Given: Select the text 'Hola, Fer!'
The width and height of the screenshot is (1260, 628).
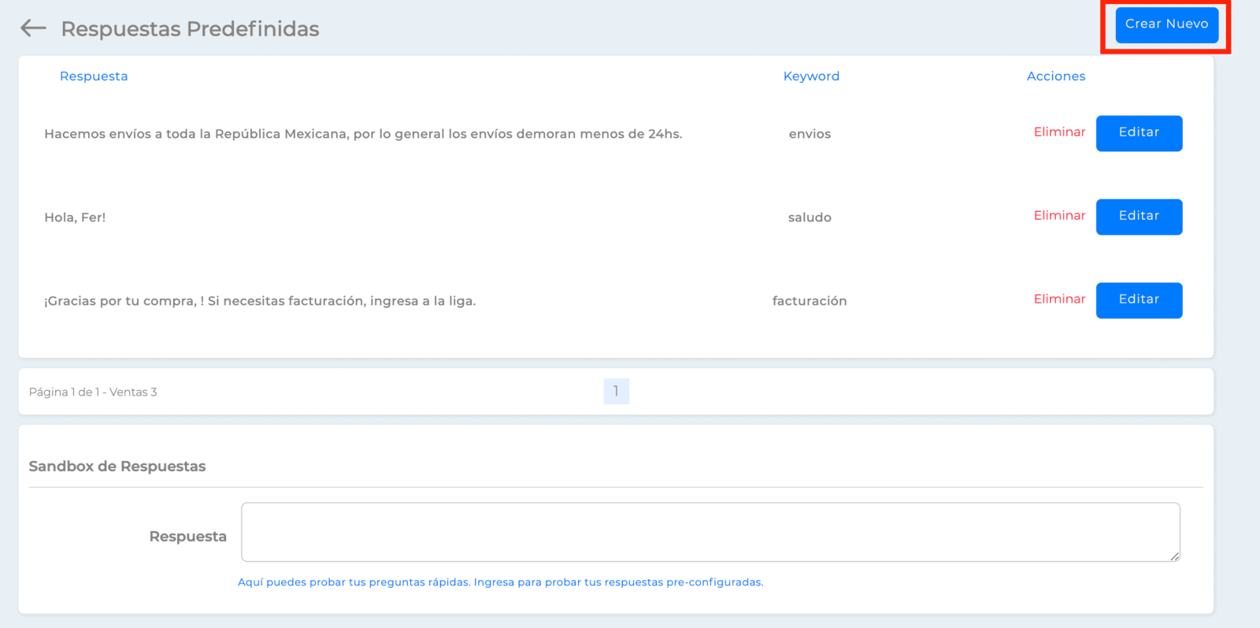Looking at the screenshot, I should coord(75,217).
